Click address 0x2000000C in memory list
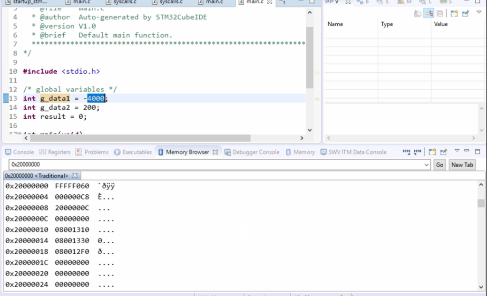 click(27, 219)
